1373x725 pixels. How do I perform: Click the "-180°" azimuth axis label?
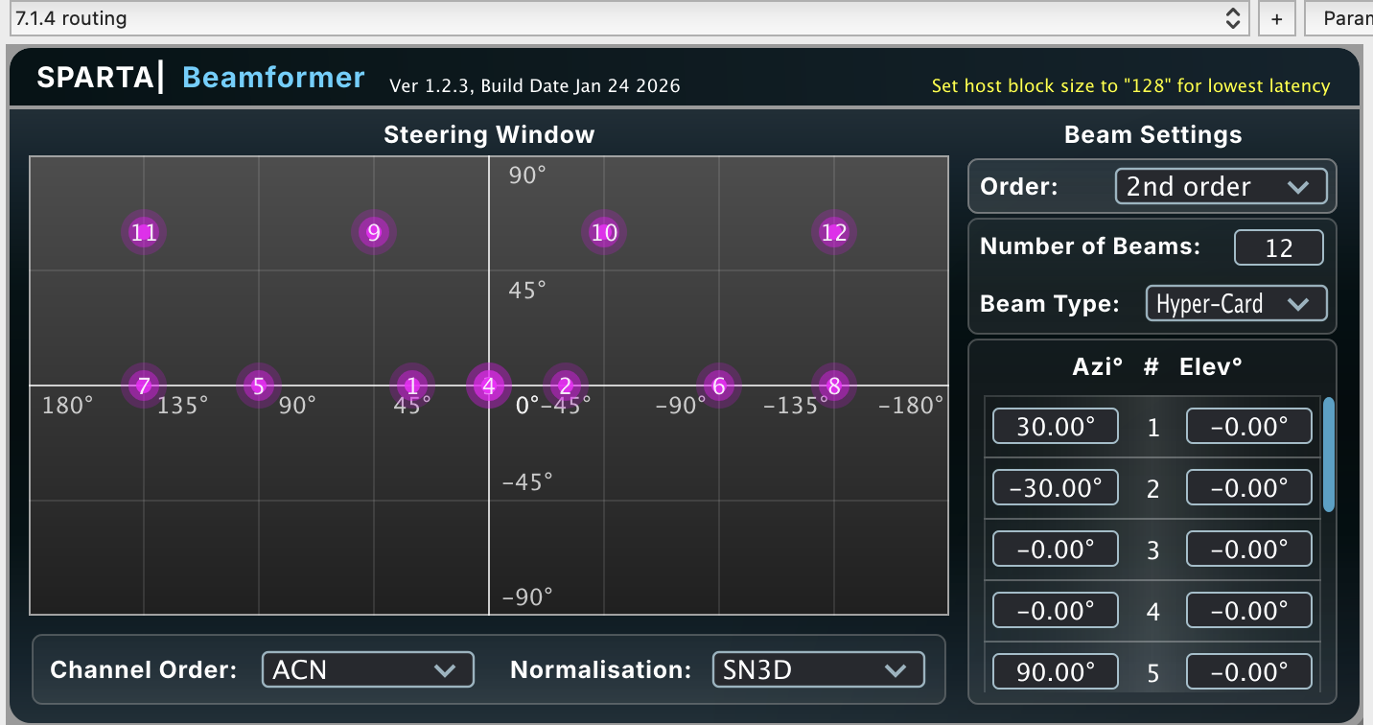912,406
